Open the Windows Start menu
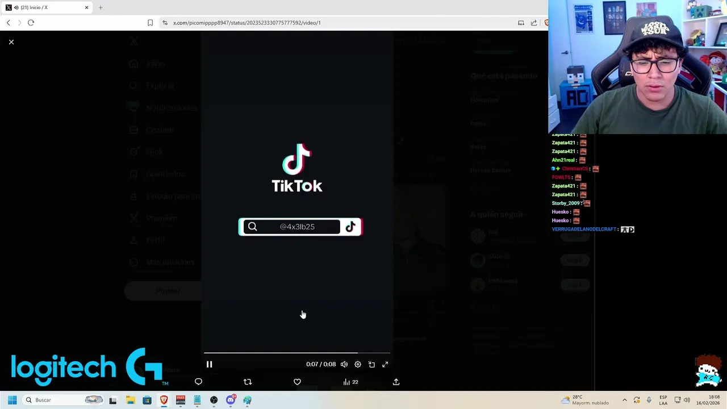Viewport: 727px width, 409px height. [12, 400]
